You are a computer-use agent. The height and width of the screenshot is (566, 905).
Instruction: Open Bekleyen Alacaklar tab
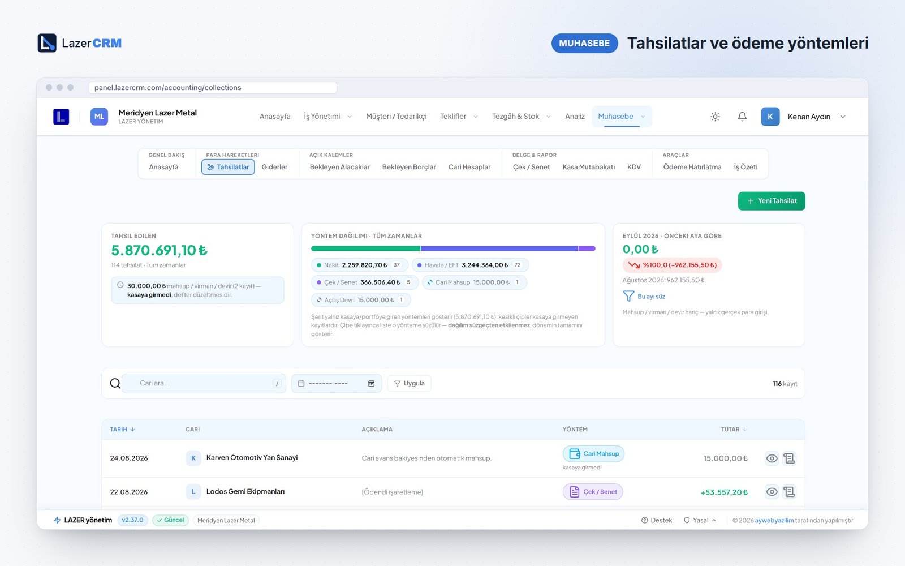click(339, 167)
